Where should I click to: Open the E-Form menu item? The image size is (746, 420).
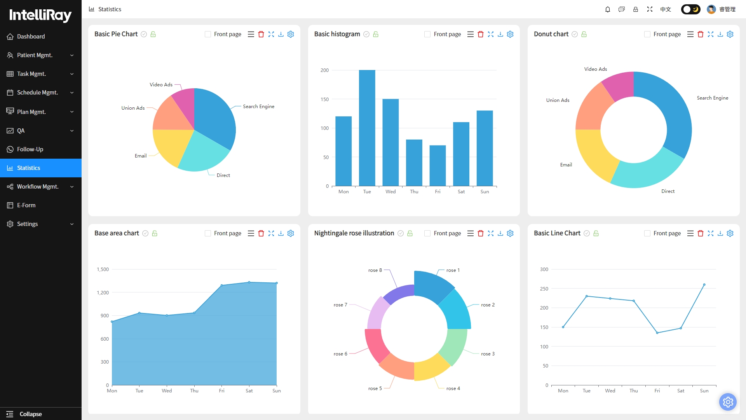pyautogui.click(x=41, y=205)
